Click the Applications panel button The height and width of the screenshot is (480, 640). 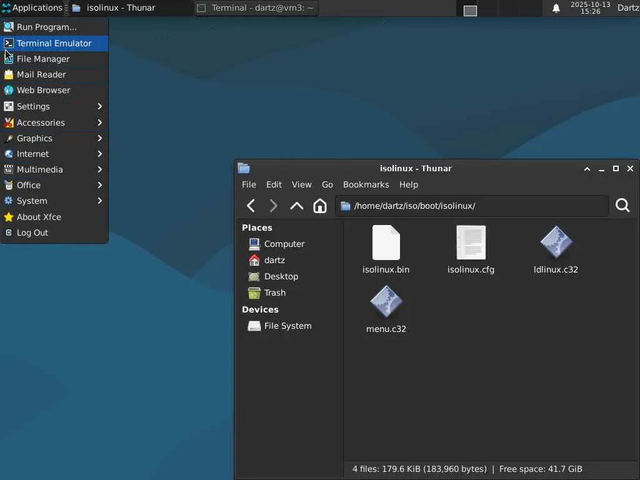click(32, 7)
